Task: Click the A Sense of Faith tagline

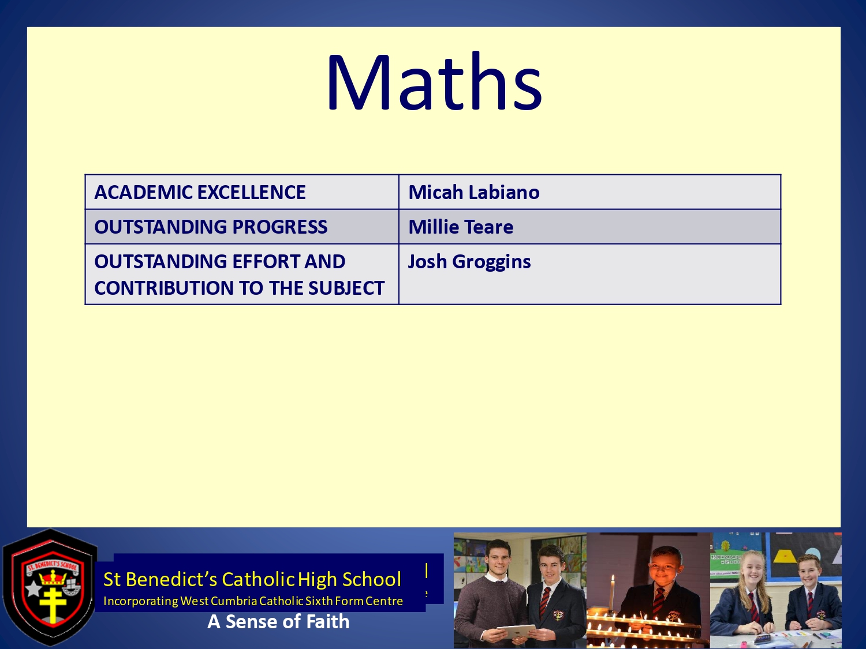Action: [x=278, y=622]
